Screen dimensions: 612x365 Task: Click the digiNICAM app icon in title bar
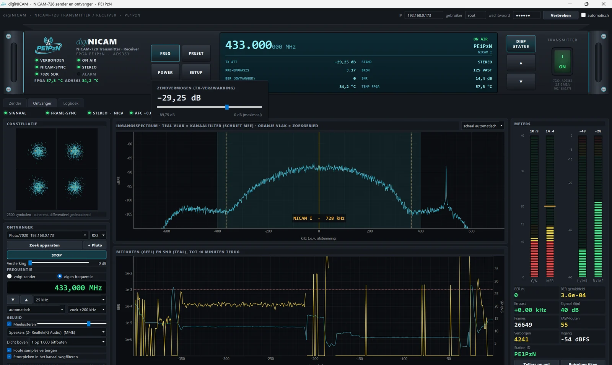[x=3, y=4]
